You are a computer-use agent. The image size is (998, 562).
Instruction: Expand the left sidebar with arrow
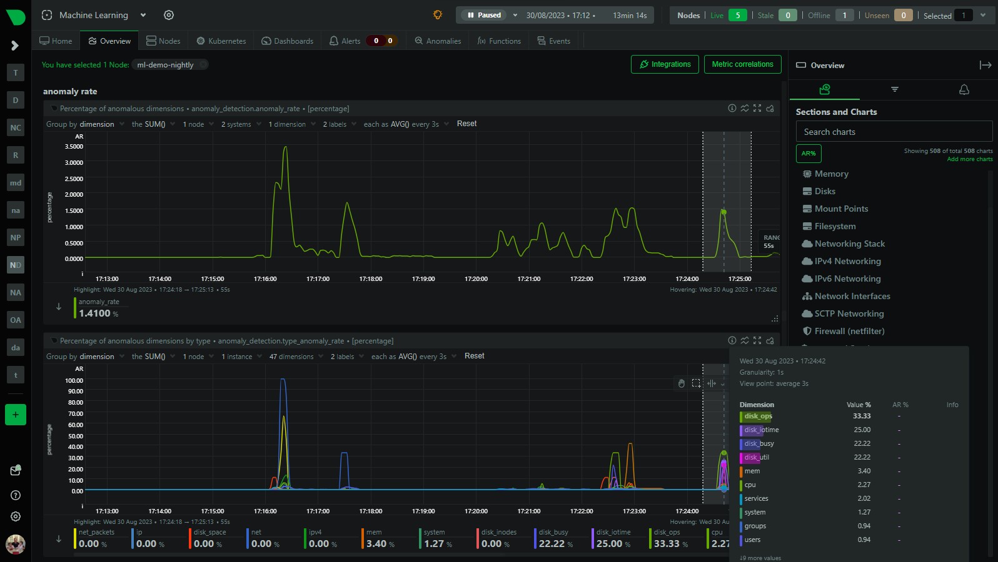point(15,46)
